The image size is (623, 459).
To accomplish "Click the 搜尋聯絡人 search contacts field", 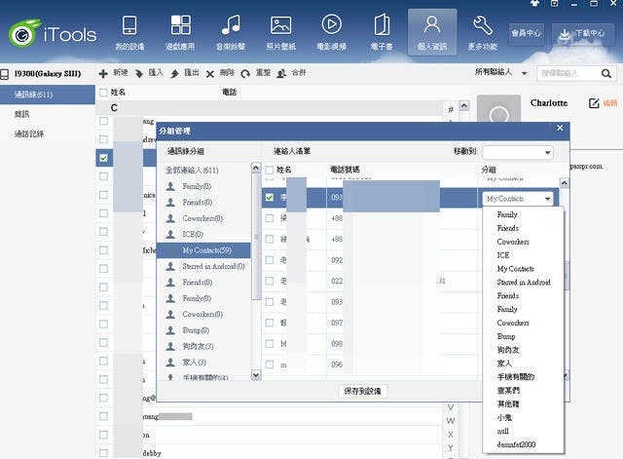I will click(574, 73).
